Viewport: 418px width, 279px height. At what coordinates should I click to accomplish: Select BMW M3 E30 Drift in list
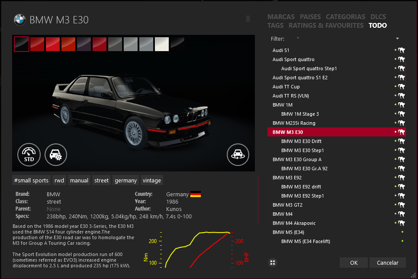click(x=301, y=141)
